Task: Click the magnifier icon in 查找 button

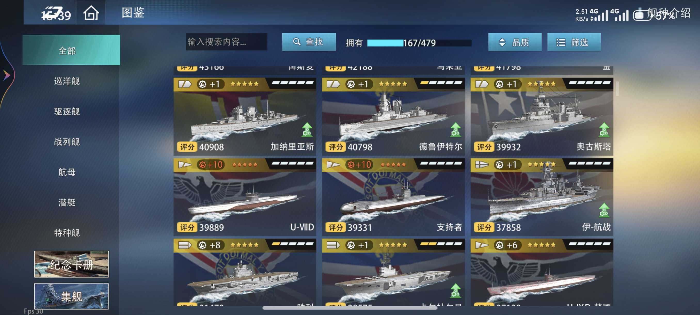Action: tap(297, 42)
